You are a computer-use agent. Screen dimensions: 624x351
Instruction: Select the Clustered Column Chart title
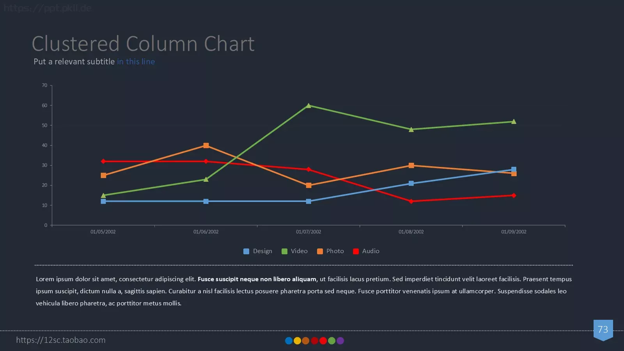point(143,44)
